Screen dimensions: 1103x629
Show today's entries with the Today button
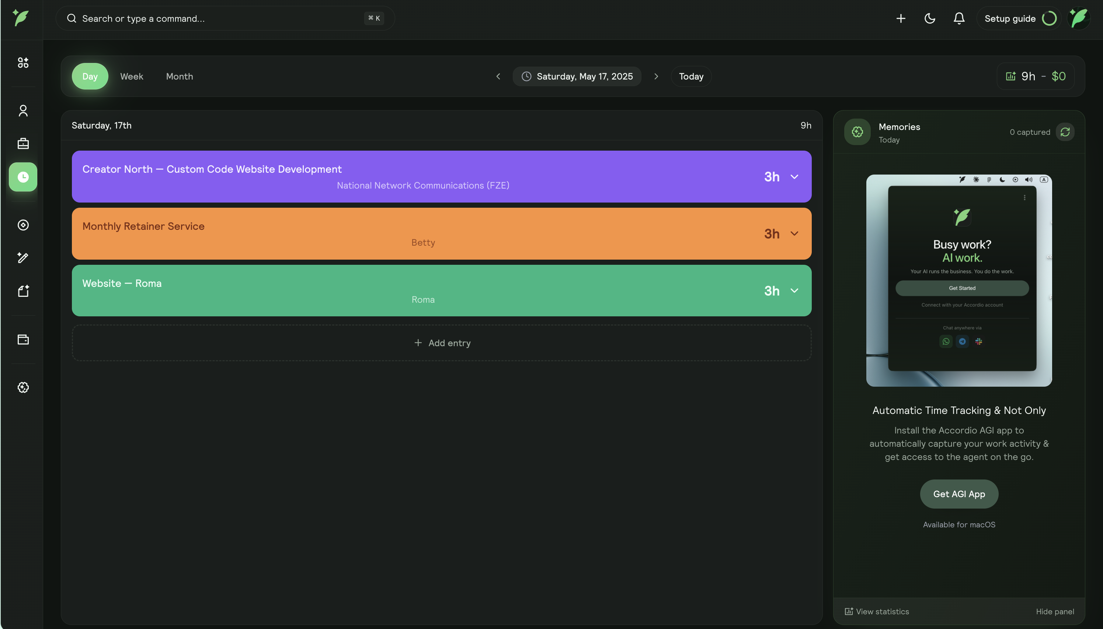(x=690, y=76)
